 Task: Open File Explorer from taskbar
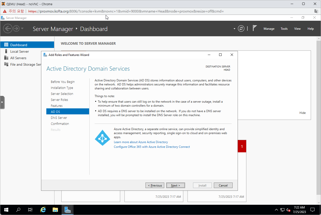(x=55, y=210)
